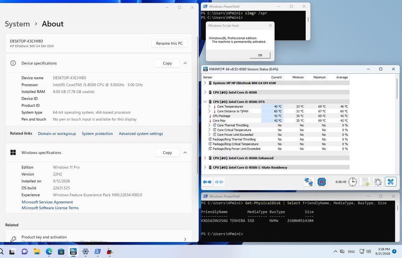Collapse the Device specifications section chevron
Viewport: 402px width, 258px height.
tap(185, 63)
